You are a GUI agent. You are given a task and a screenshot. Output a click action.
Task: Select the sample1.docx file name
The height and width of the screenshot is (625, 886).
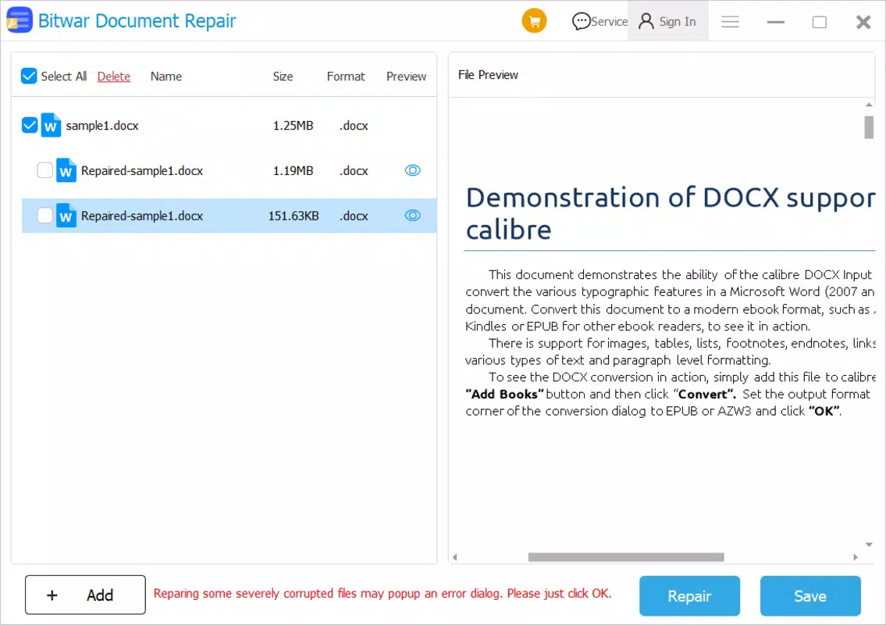click(102, 126)
